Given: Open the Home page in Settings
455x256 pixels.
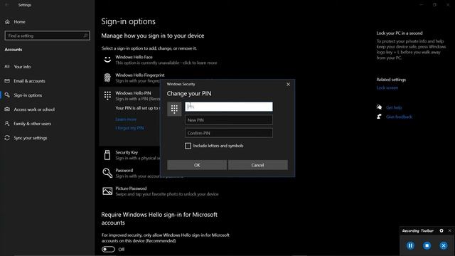Looking at the screenshot, I should click(x=19, y=22).
